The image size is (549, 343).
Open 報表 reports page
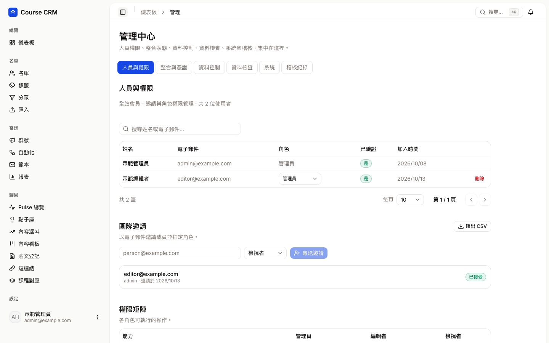click(x=55, y=177)
